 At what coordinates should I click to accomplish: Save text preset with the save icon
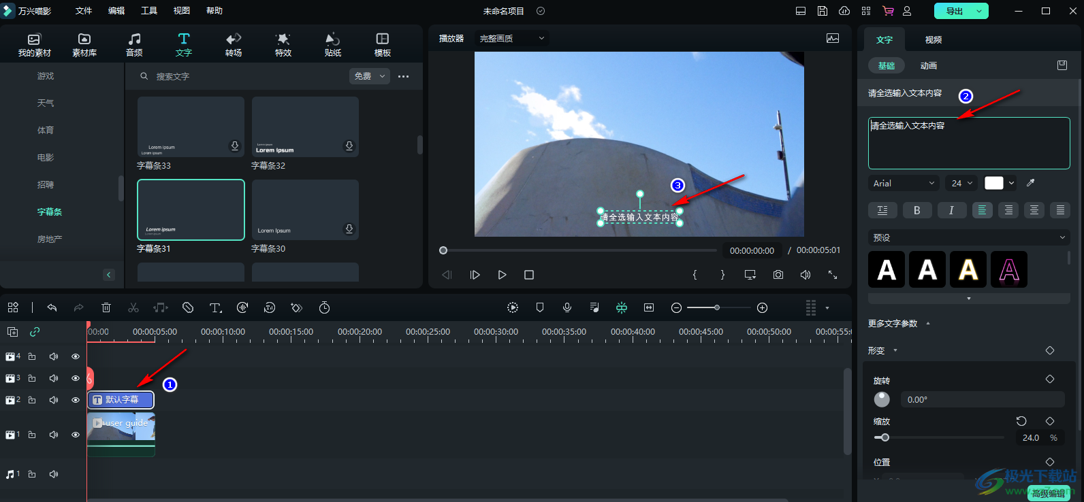click(1062, 65)
